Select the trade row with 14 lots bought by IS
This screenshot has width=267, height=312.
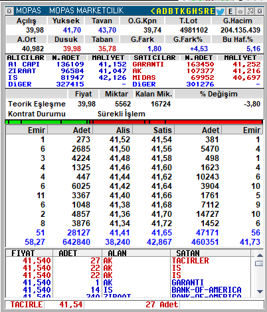[x=128, y=290]
